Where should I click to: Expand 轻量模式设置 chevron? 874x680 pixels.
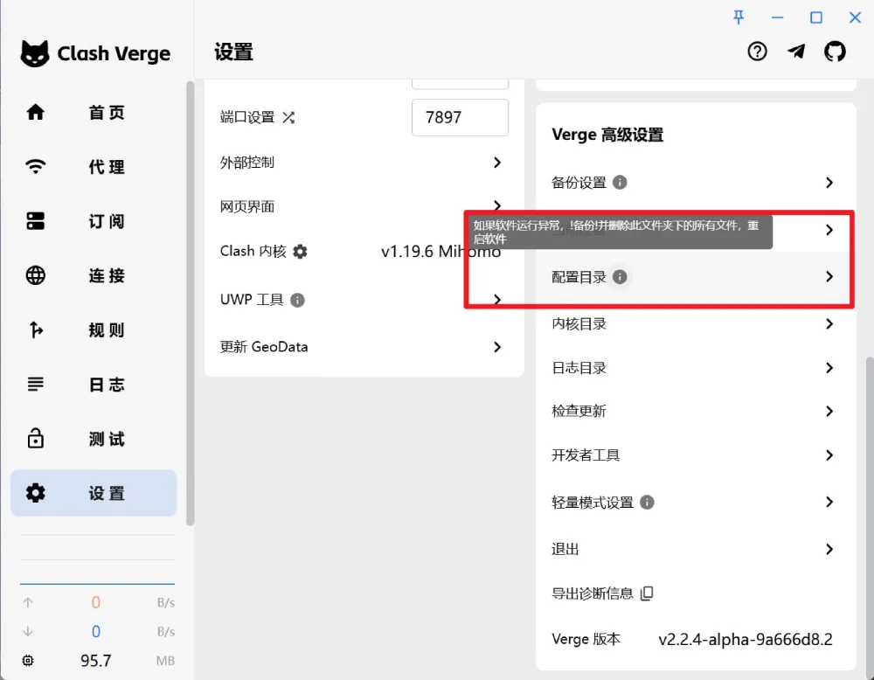[829, 502]
